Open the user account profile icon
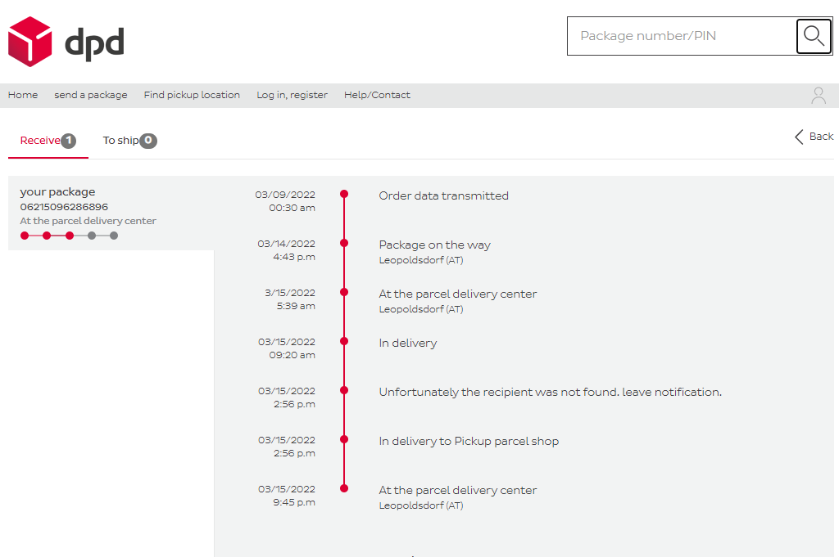Viewport: 839px width, 557px height. coord(818,96)
